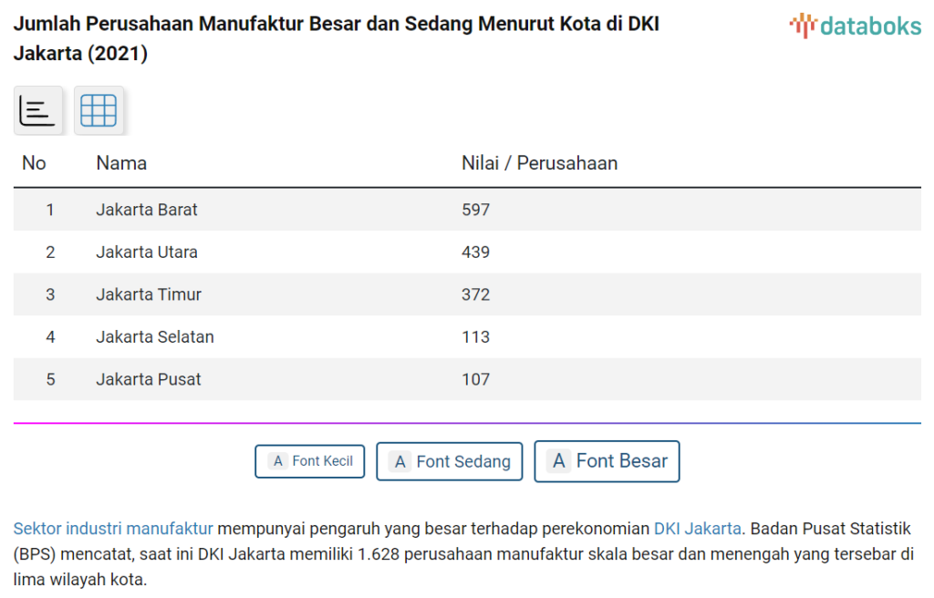Screen dimensions: 934x598
Task: Follow the DKI Jakarta link
Action: (698, 529)
